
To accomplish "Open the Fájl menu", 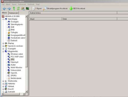I will 3,4.
